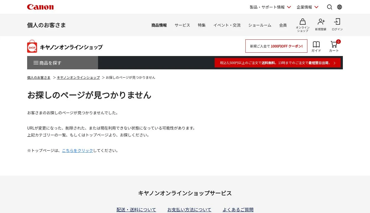The image size is (370, 213).
Task: Click the キヤノンオンラインショップ title text
Action: tap(71, 47)
